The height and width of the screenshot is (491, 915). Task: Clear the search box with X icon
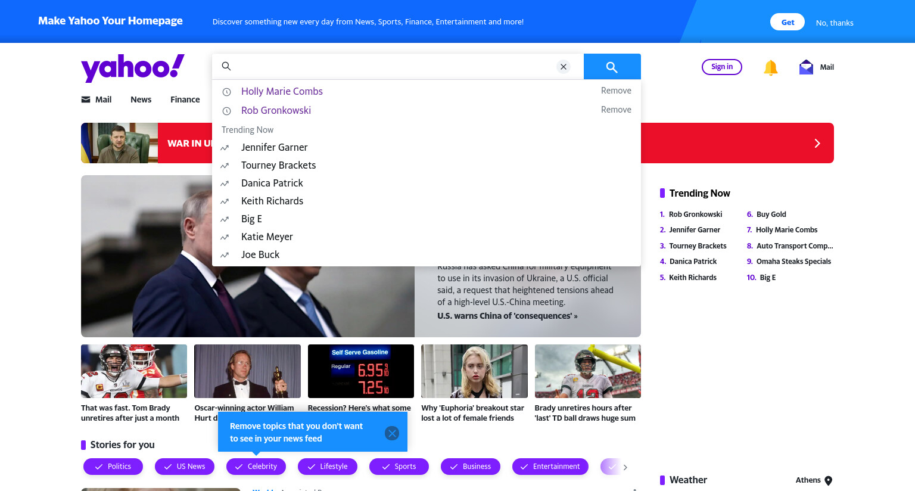pos(564,67)
